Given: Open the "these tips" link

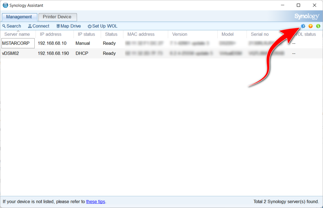Looking at the screenshot, I should (95, 201).
